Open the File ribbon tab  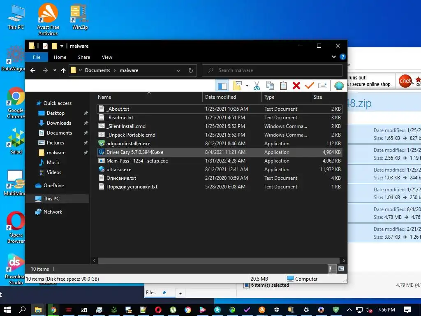[37, 57]
